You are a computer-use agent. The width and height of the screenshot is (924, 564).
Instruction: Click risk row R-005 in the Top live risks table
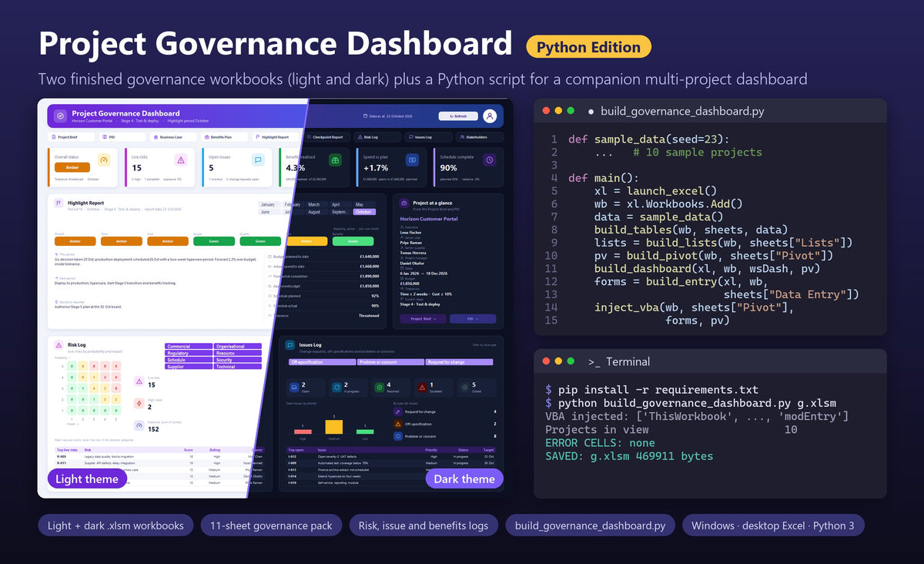click(159, 456)
